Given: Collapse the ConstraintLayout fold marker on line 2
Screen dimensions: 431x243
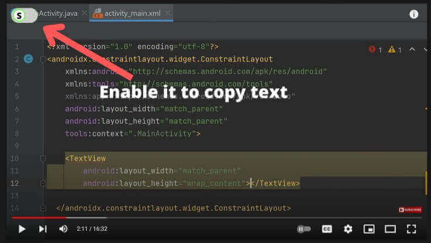Looking at the screenshot, I should 43,59.
